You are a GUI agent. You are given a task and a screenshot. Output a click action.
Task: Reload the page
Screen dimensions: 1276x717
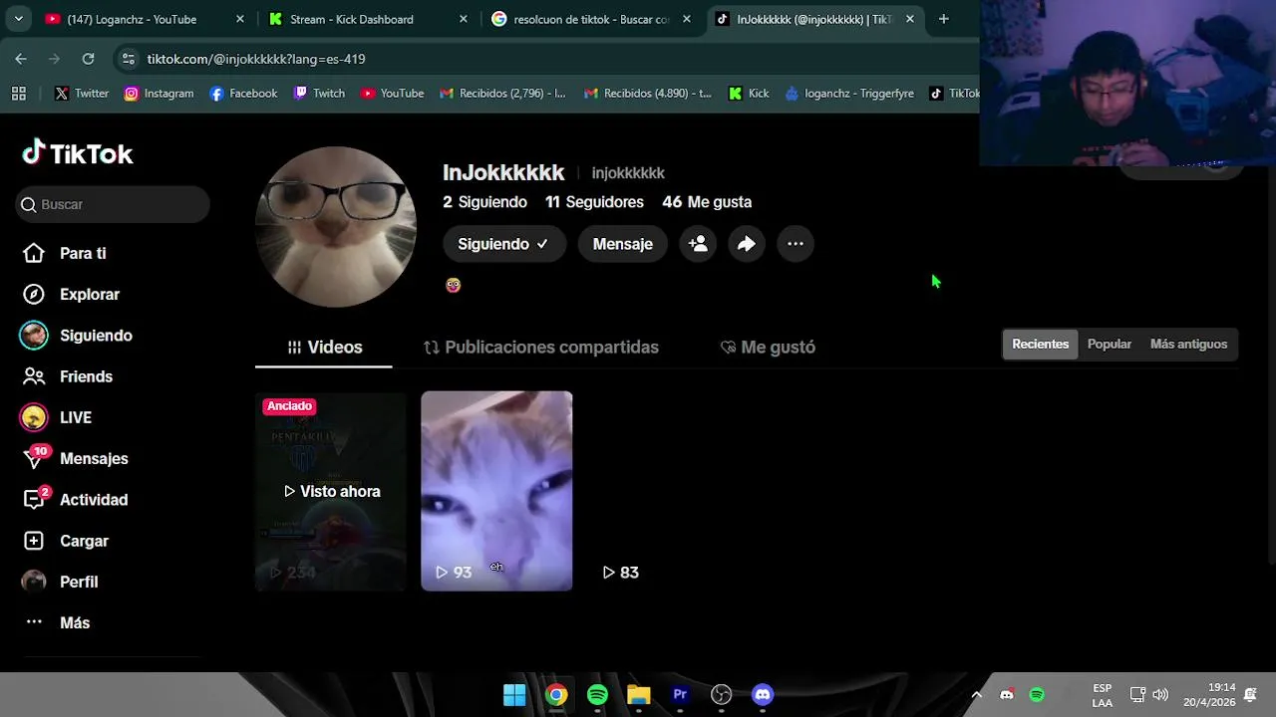click(88, 59)
